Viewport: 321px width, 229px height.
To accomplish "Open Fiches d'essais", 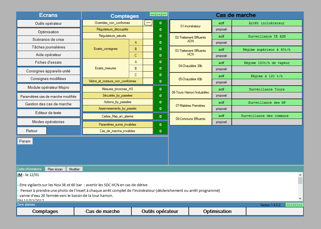I will pos(49,62).
